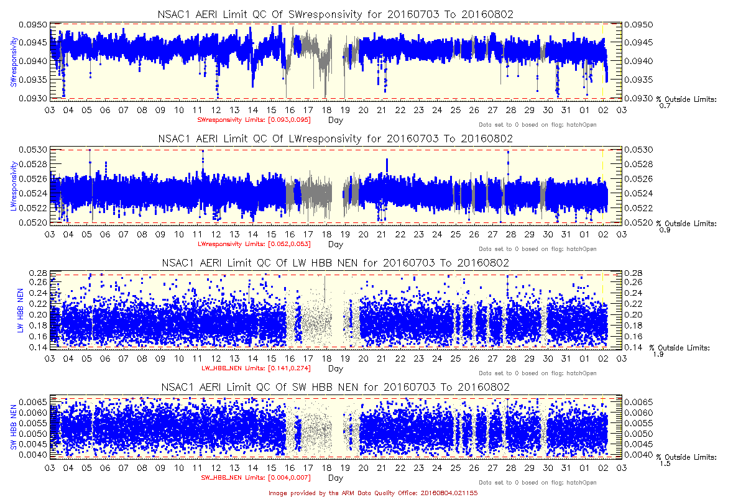The image size is (746, 497).
Task: Click the SW HBB NEN plot title
Action: pos(335,387)
